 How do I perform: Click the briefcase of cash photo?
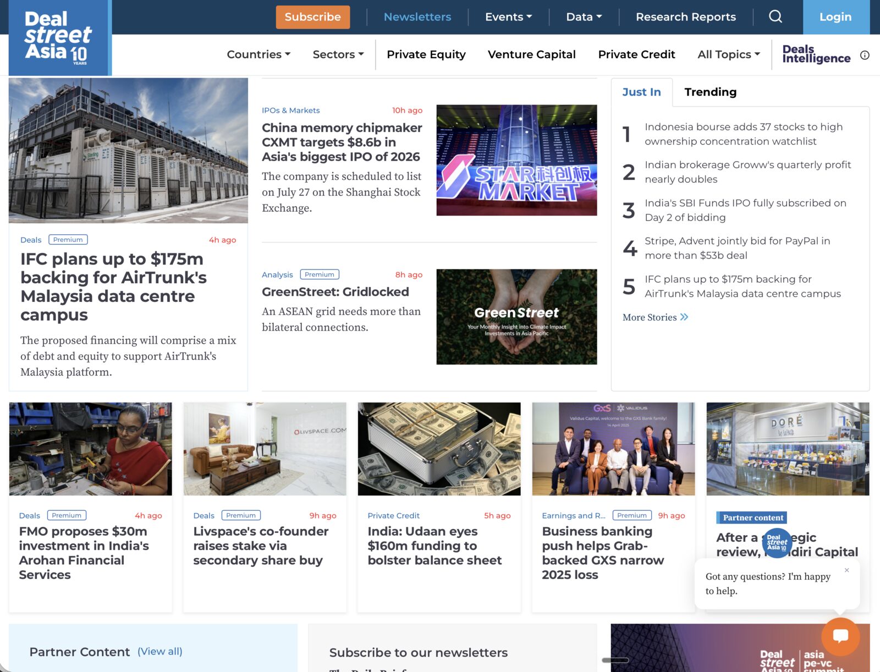pos(439,449)
